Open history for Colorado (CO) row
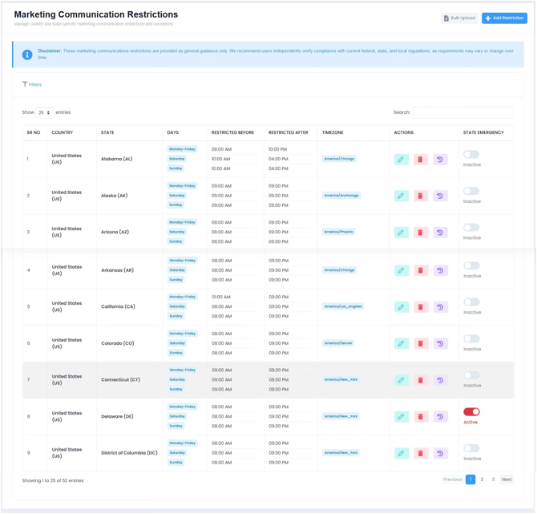The height and width of the screenshot is (514, 537). (x=441, y=344)
